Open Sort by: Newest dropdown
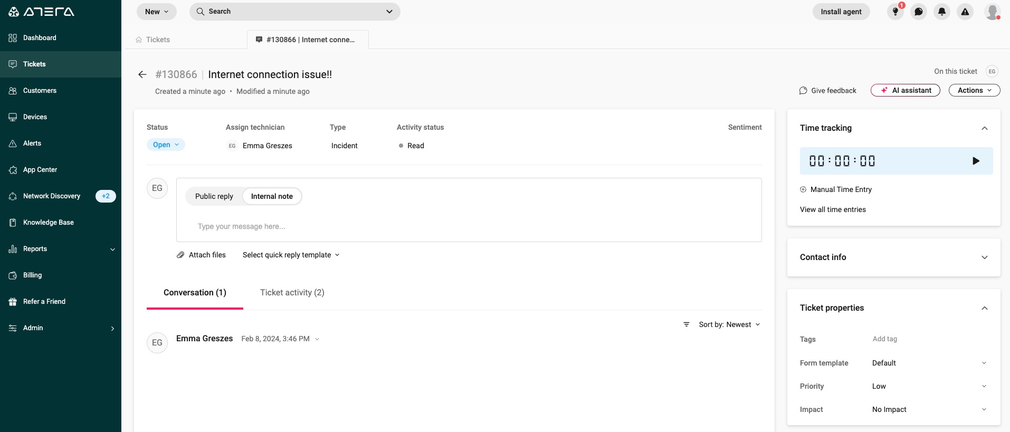The height and width of the screenshot is (432, 1010). [x=730, y=324]
